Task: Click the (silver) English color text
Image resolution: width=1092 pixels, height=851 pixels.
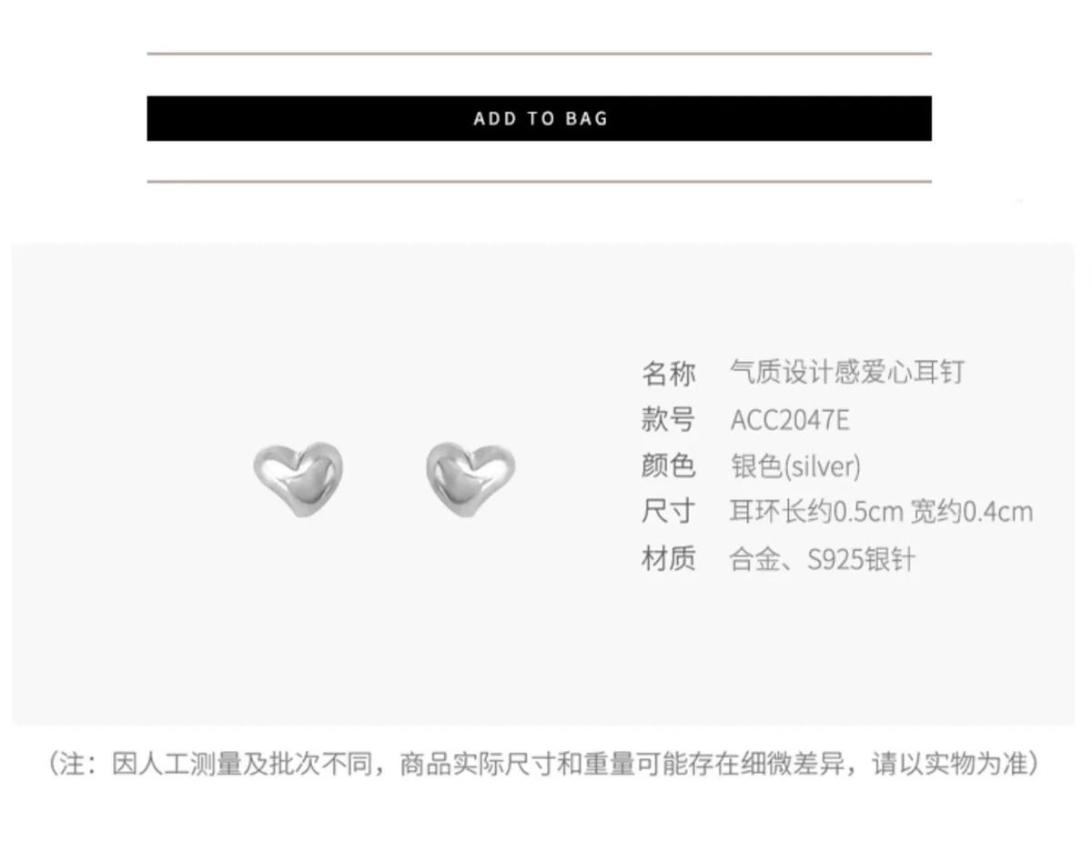Action: tap(822, 467)
